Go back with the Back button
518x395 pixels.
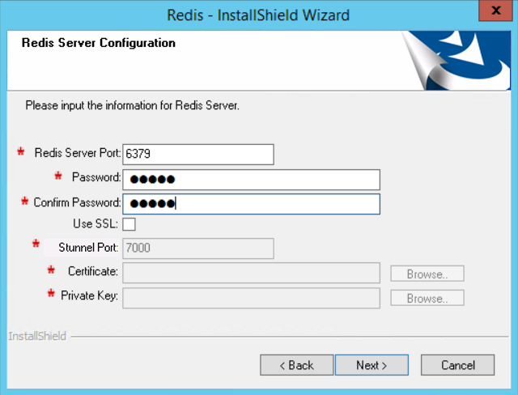coord(297,365)
